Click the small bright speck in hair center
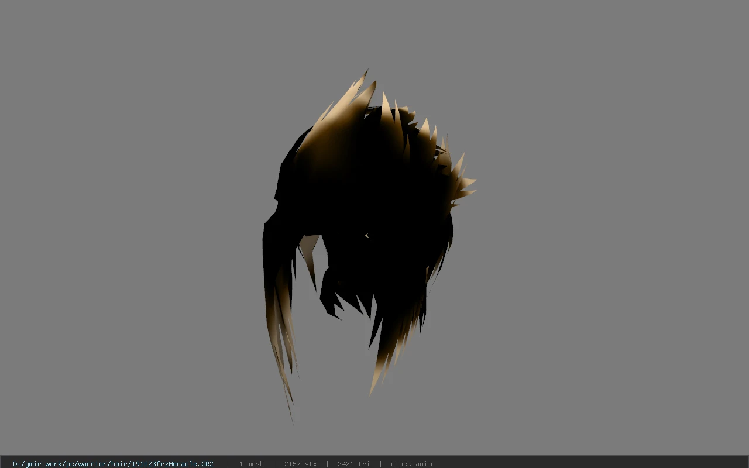This screenshot has width=749, height=468. click(x=368, y=237)
